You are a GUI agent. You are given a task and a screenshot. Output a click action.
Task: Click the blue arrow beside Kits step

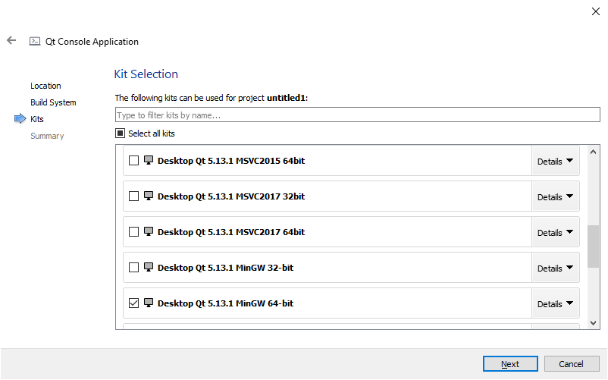pos(20,118)
